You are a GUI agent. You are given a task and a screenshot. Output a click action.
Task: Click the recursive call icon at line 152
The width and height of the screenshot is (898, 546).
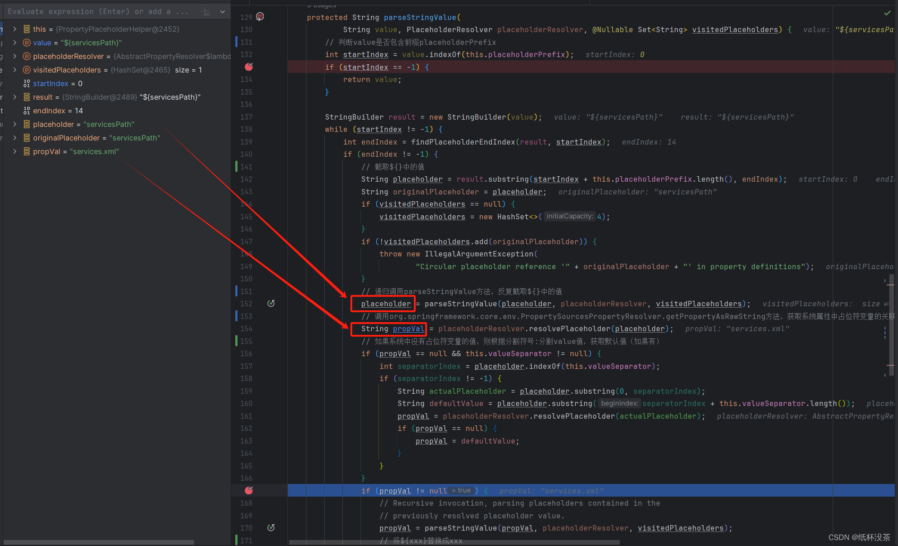tap(271, 304)
